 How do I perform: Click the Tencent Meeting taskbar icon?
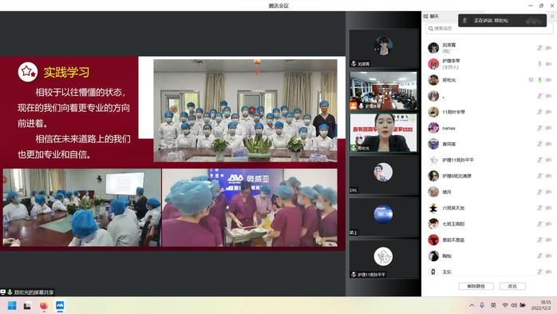tap(60, 305)
